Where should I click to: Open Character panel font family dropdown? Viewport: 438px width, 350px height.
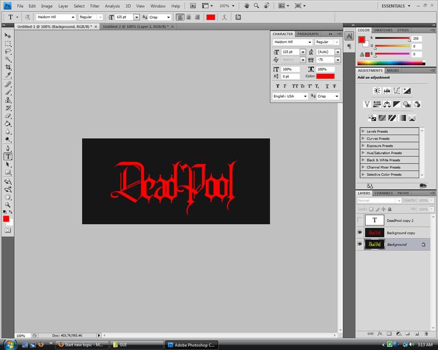(309, 42)
